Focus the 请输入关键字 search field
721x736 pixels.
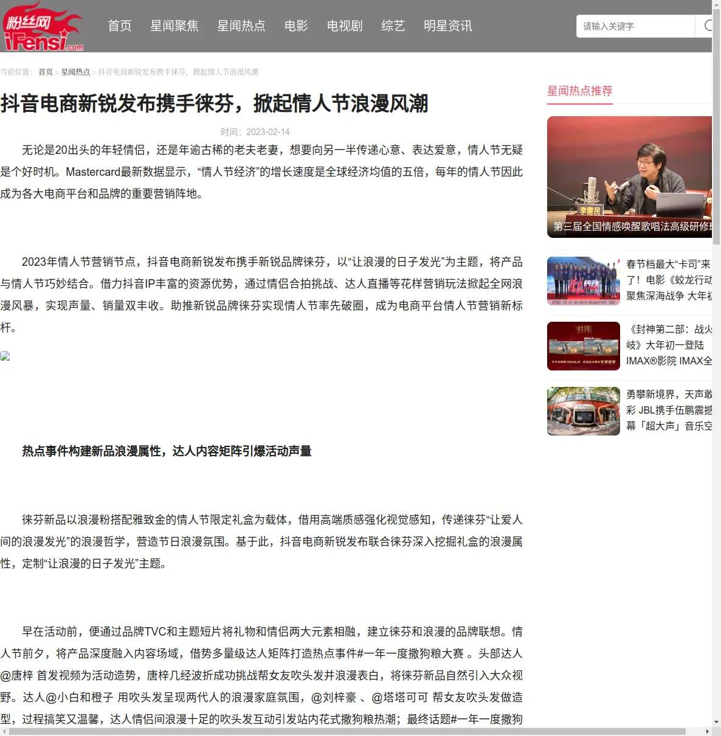click(x=635, y=26)
